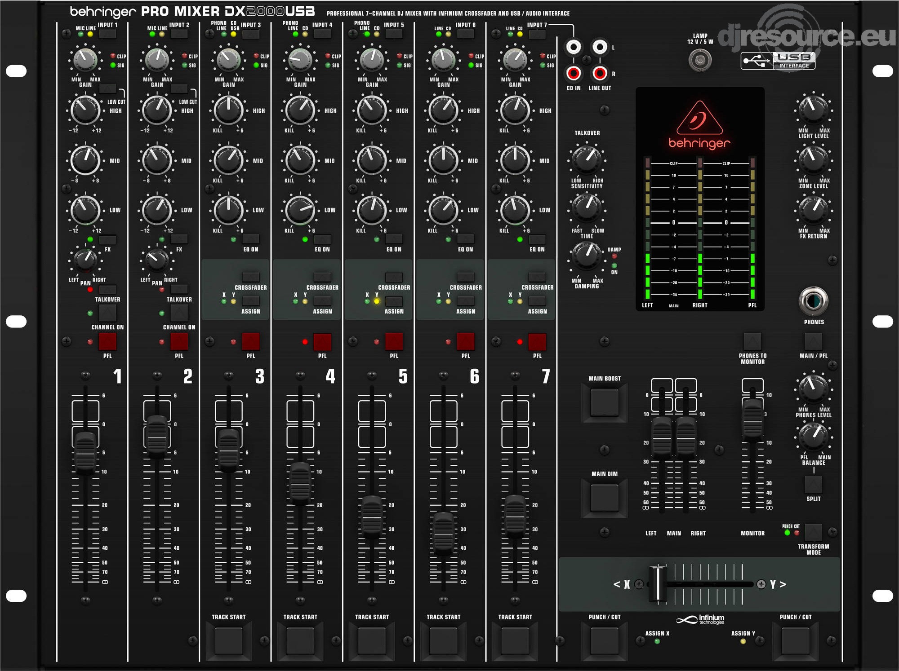Click the talkover DAMPING knob
899x671 pixels.
[x=587, y=256]
